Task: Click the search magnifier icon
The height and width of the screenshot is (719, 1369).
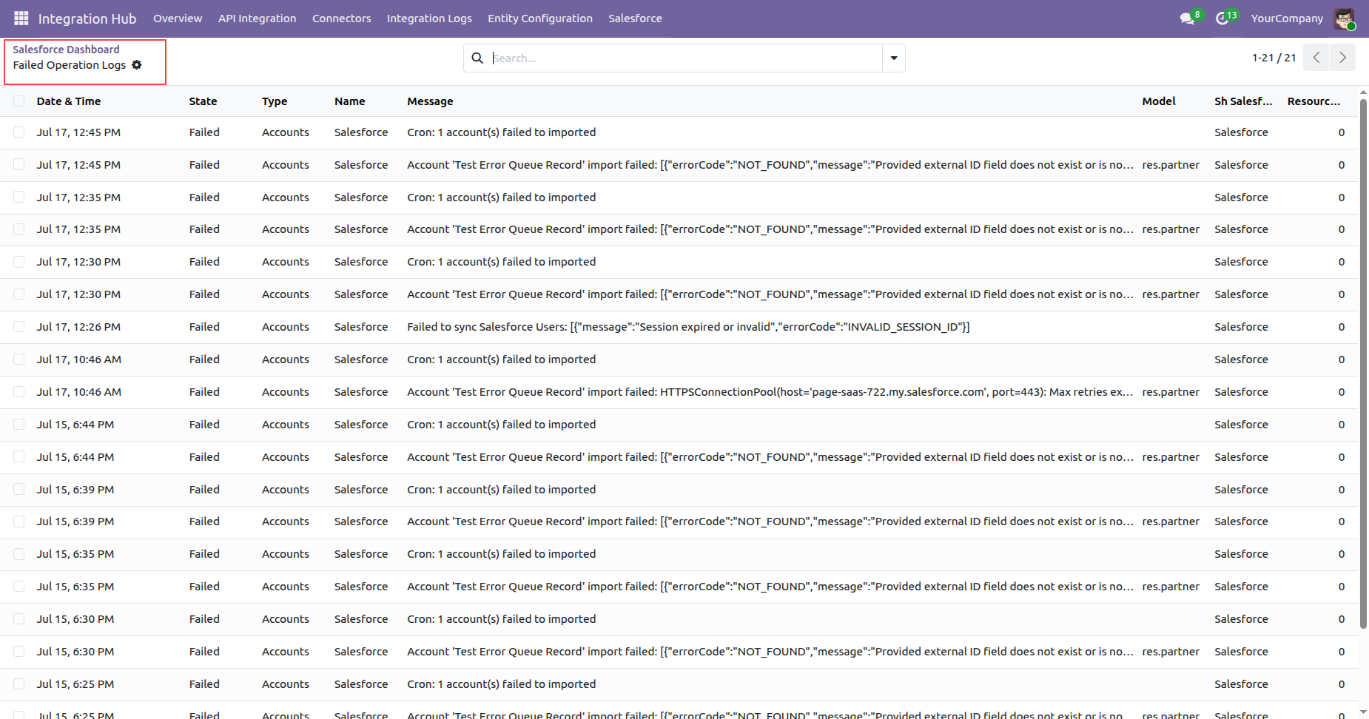Action: (x=477, y=58)
